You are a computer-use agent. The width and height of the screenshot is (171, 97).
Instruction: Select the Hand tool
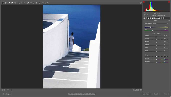point(6,3)
